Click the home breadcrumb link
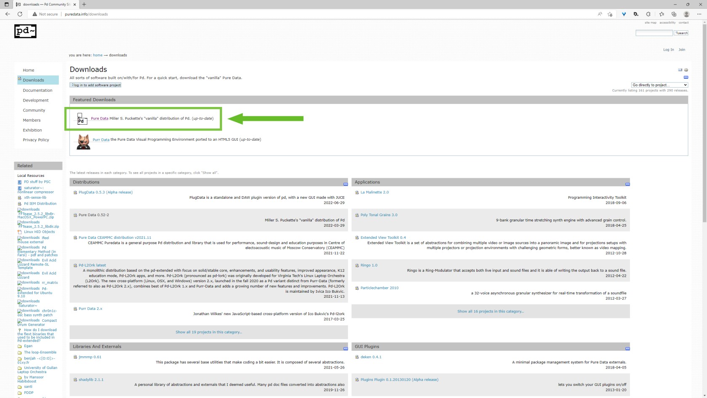The height and width of the screenshot is (398, 707). click(x=98, y=55)
